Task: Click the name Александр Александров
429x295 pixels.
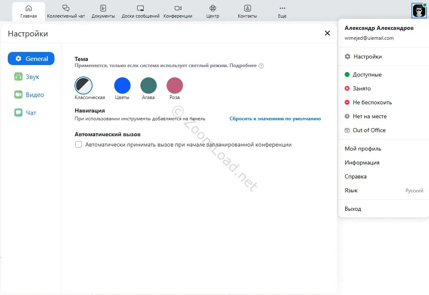Action: click(379, 28)
